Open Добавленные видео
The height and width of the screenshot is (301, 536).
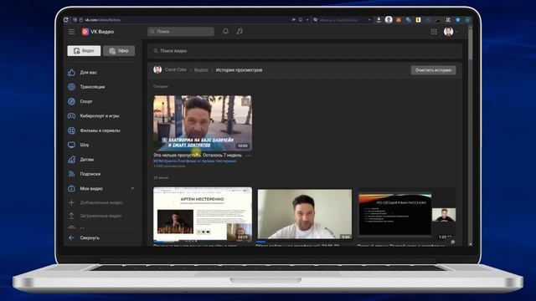click(100, 202)
